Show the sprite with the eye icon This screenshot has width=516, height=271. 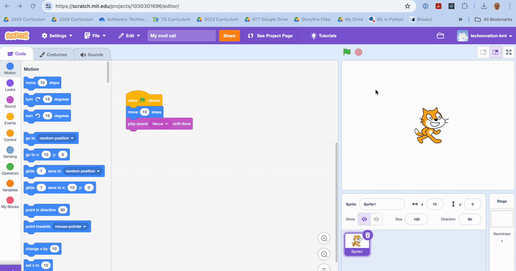pyautogui.click(x=364, y=219)
